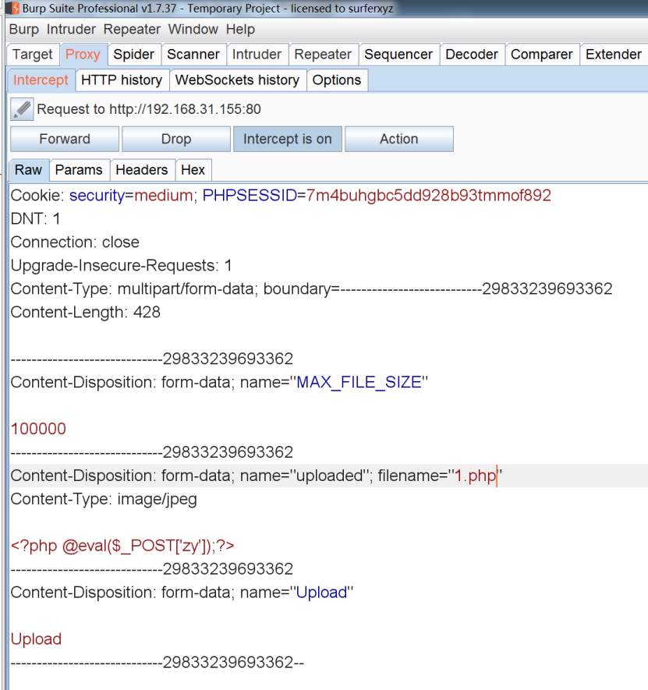Screen dimensions: 648x690
Task: Forward the intercepted request
Action: (65, 139)
